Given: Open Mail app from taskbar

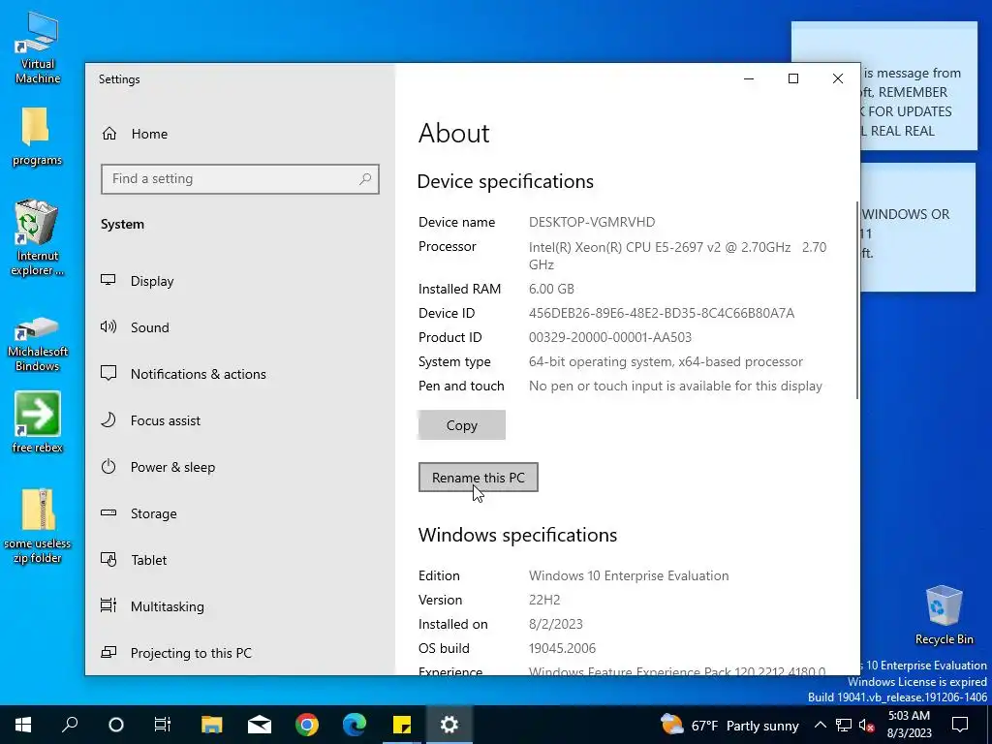Looking at the screenshot, I should (260, 725).
